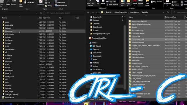This screenshot has height=105, width=187.
Task: Select DuckyScript_UDL folder in BadUSB window
Action: [158, 39]
